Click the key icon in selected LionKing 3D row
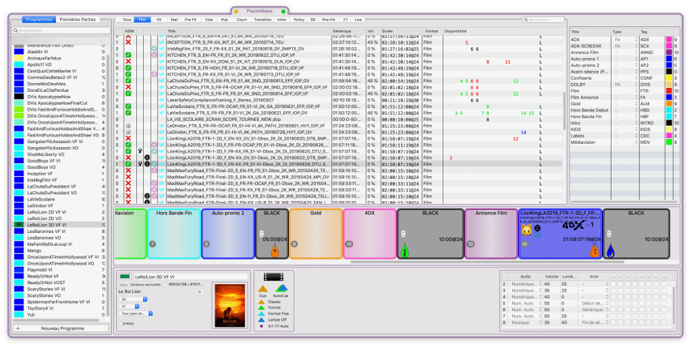The image size is (691, 347). 140,164
